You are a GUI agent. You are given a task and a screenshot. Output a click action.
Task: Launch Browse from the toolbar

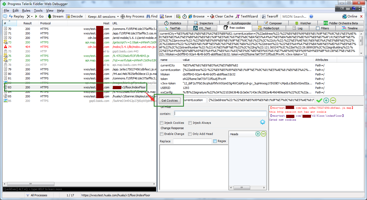(x=197, y=16)
